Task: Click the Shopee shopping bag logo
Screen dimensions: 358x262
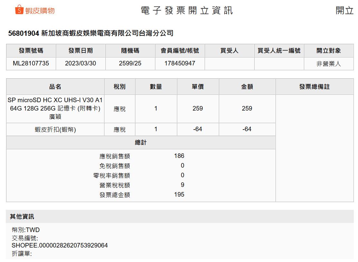Action: (19, 10)
